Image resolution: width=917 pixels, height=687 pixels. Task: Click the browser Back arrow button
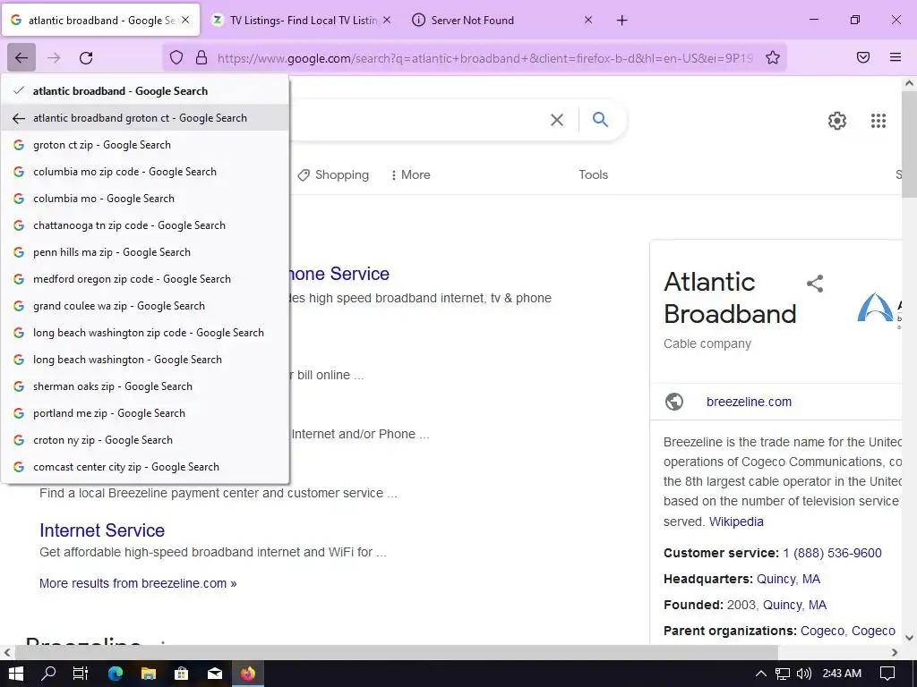point(21,57)
